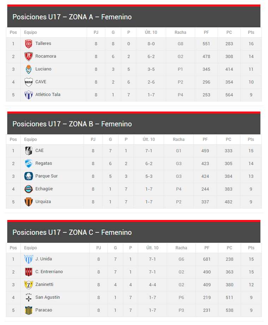Image resolution: width=268 pixels, height=325 pixels.
Task: Open the Regatas team link
Action: [x=43, y=163]
